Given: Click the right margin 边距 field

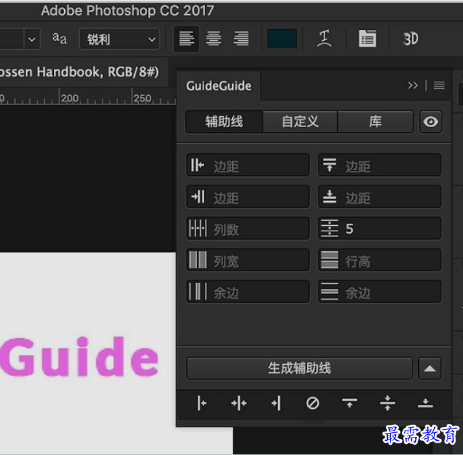Looking at the screenshot, I should [248, 197].
